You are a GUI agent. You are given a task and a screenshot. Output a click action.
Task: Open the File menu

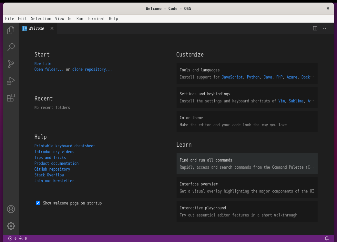click(9, 18)
